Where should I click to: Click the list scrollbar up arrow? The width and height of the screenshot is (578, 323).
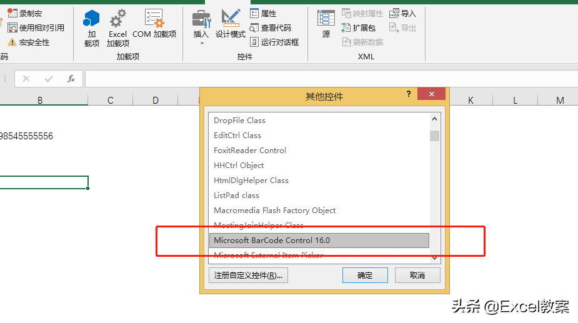tap(435, 119)
